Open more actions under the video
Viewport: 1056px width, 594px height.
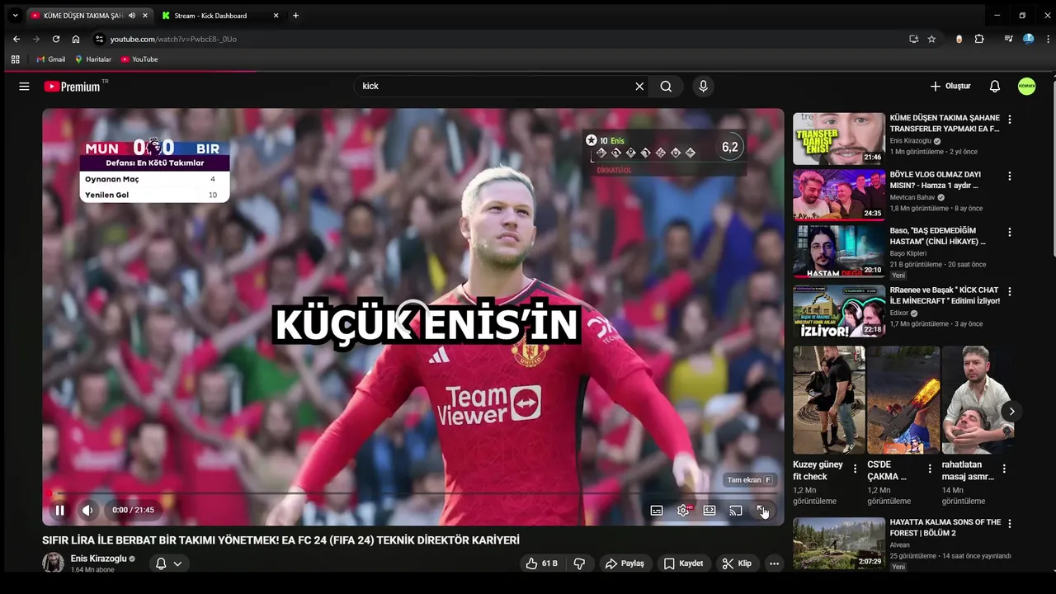point(774,563)
